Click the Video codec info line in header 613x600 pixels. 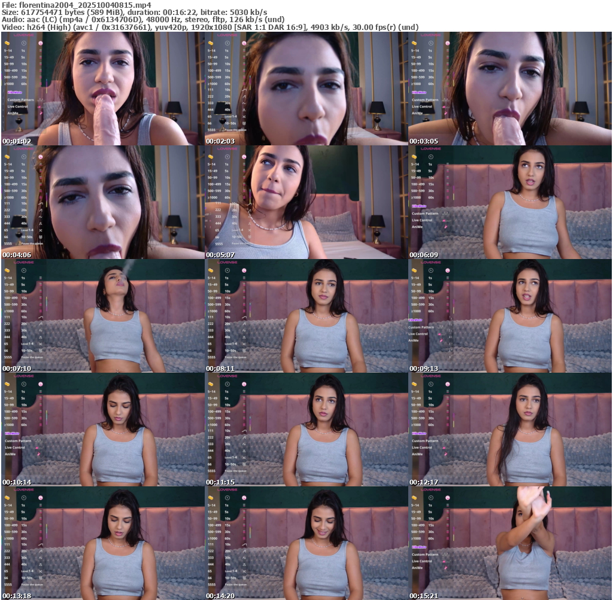point(210,27)
